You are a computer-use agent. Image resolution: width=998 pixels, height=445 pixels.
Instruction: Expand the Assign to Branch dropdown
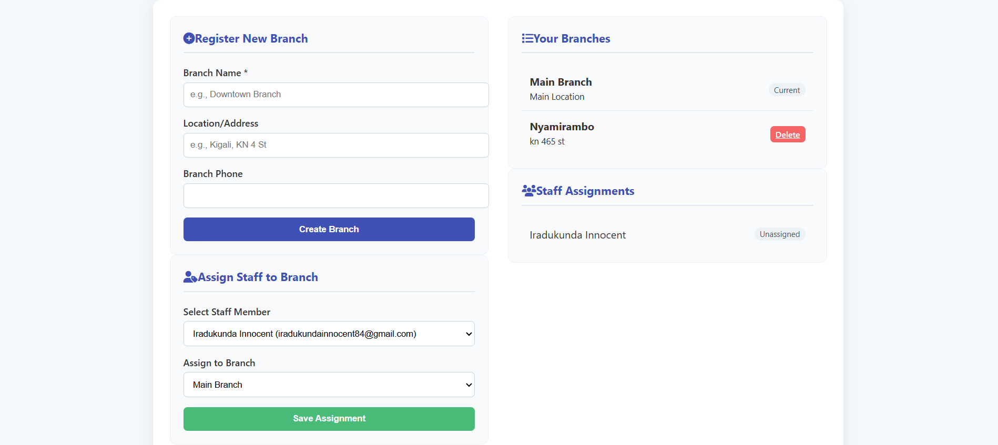tap(329, 385)
